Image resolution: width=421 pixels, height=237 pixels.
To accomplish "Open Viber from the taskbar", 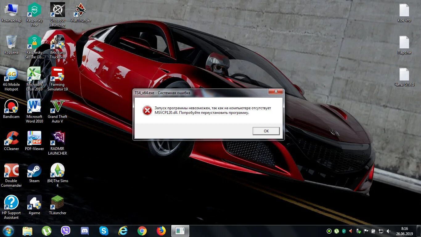I will pos(66,231).
